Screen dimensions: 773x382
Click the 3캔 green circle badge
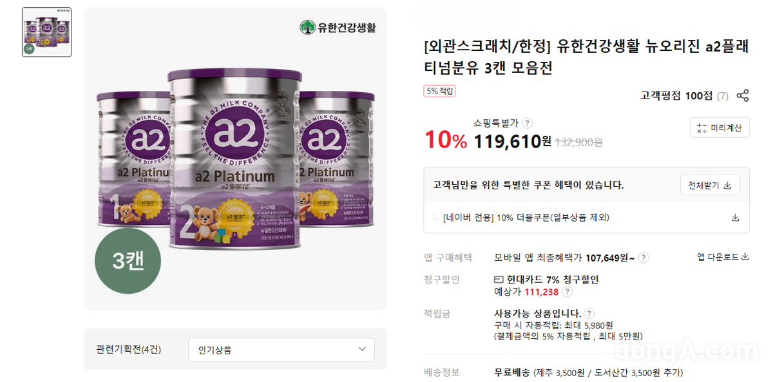[128, 260]
